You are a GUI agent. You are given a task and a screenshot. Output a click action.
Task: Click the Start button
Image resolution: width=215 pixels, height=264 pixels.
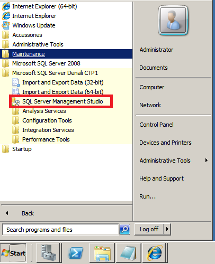pos(14,253)
